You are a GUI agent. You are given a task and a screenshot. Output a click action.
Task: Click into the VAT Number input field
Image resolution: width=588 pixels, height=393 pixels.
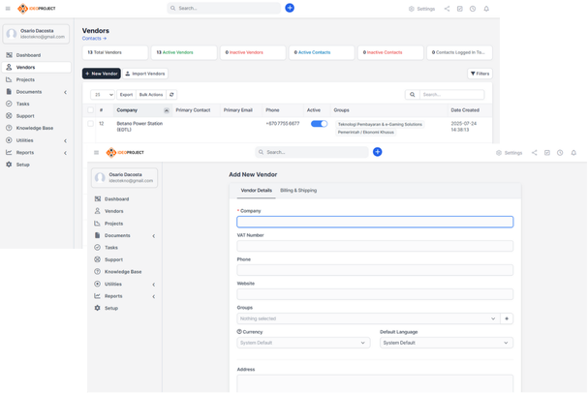[x=375, y=246]
